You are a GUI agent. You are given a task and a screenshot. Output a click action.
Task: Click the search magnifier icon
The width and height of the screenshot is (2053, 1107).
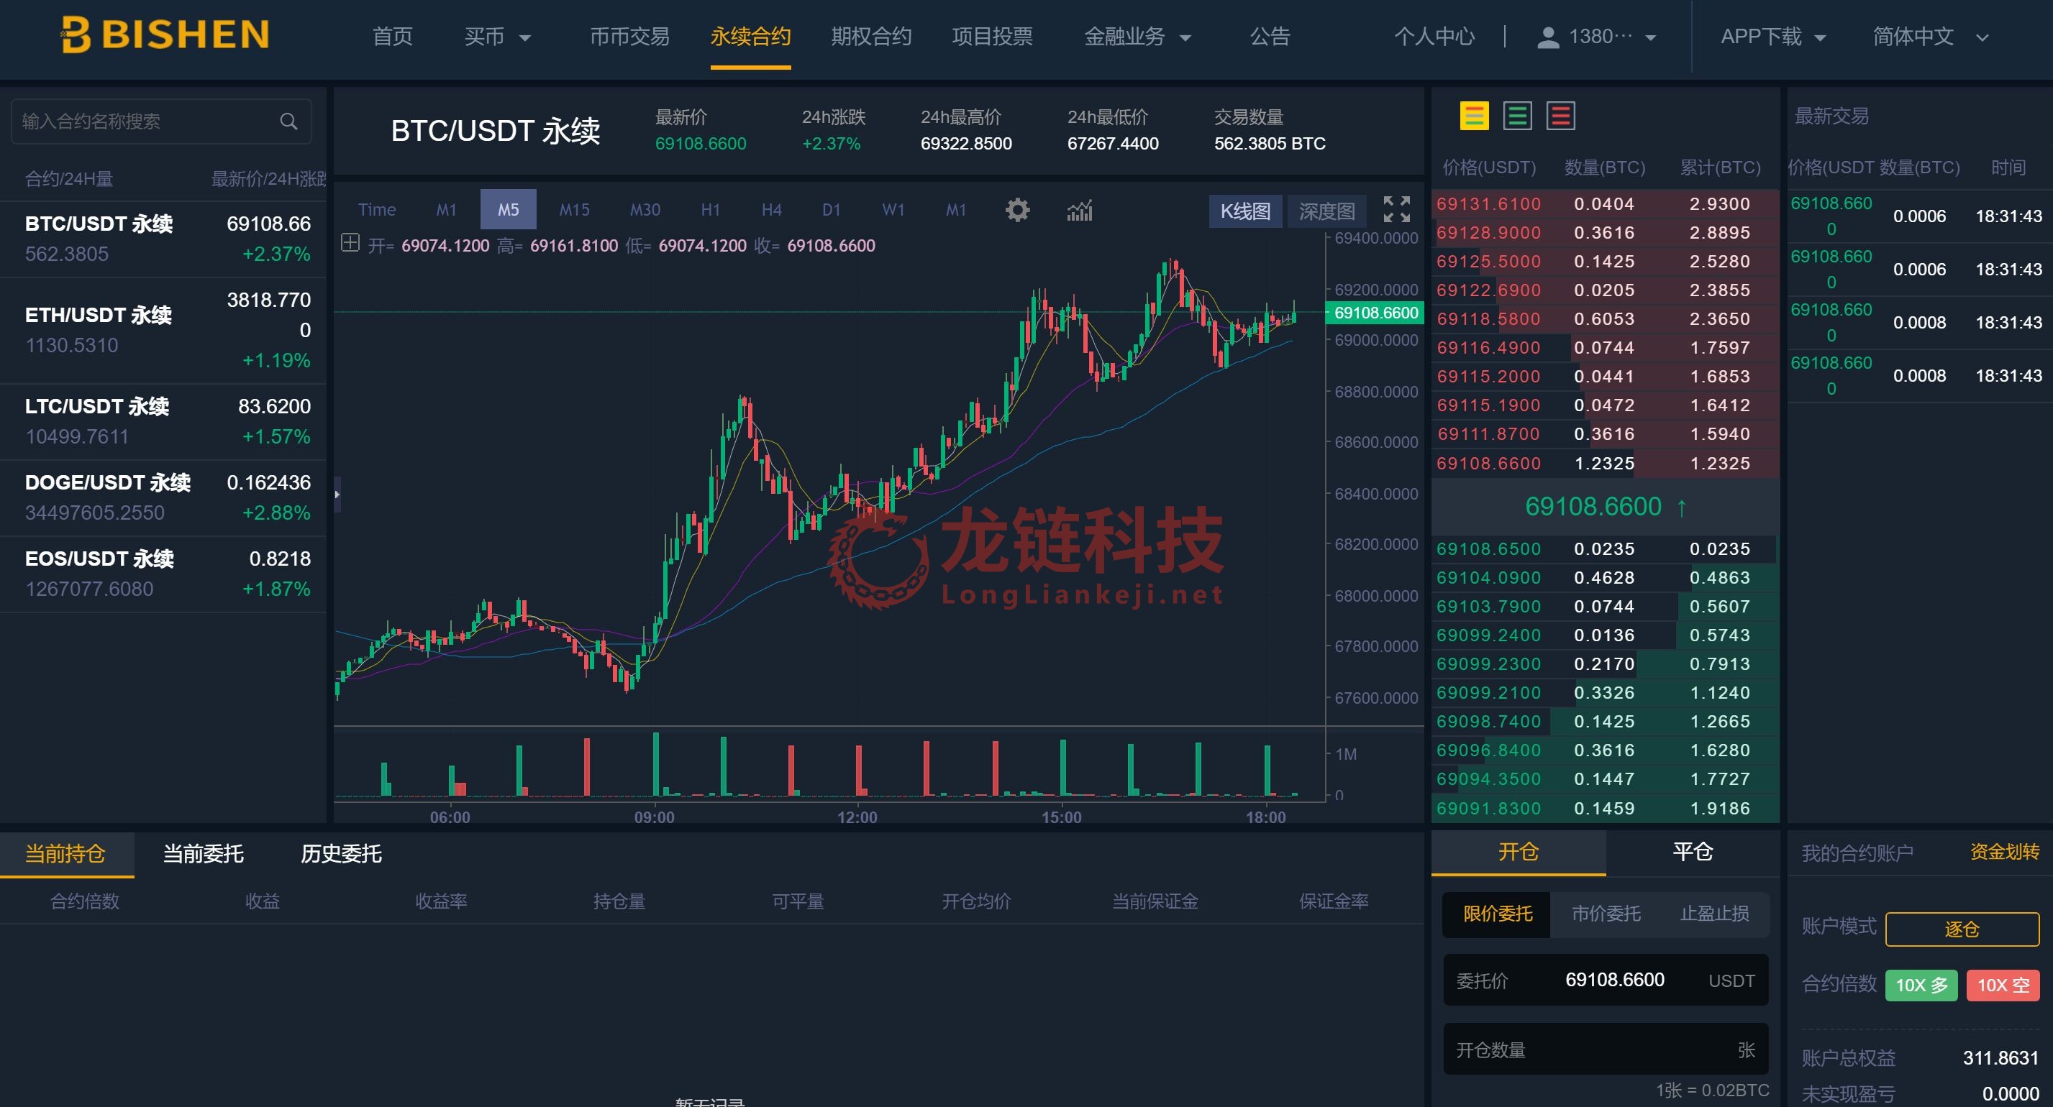point(288,121)
